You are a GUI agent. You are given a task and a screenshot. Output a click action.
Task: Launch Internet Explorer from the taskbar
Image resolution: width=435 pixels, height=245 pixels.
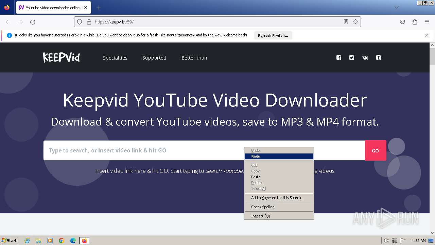[x=27, y=241]
